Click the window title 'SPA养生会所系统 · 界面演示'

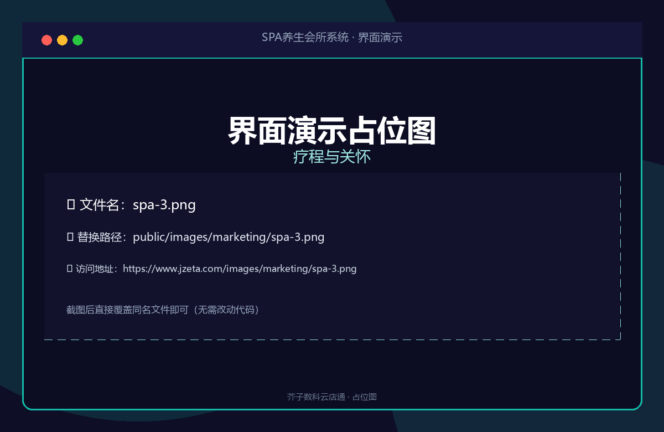tap(332, 38)
